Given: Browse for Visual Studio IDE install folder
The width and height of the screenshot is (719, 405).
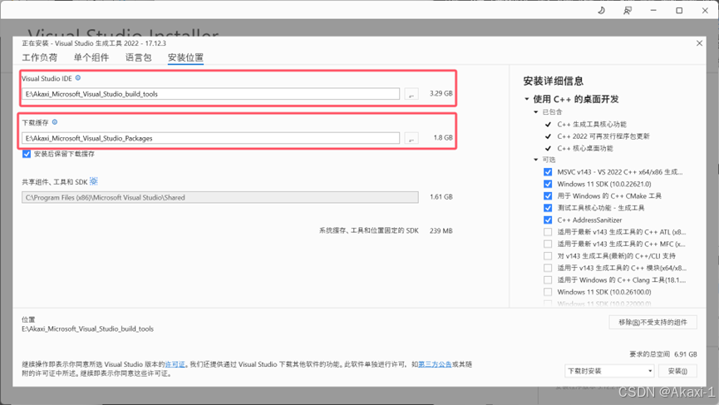Looking at the screenshot, I should [411, 94].
